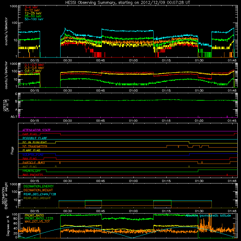Click the 01:30 time tick under the decimation panel
The width and height of the screenshot is (241, 241).
(x=199, y=211)
